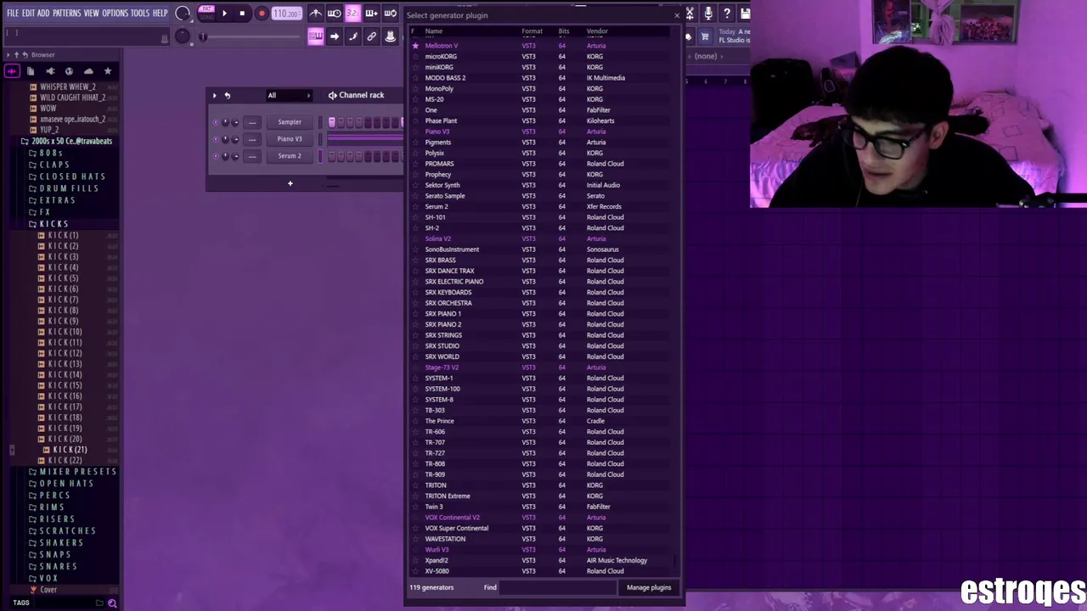
Task: Open the EDIT menu
Action: (29, 14)
